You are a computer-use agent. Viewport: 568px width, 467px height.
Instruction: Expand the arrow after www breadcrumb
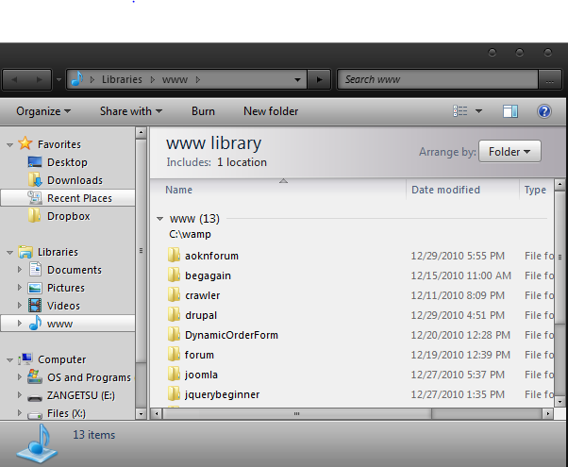point(198,79)
